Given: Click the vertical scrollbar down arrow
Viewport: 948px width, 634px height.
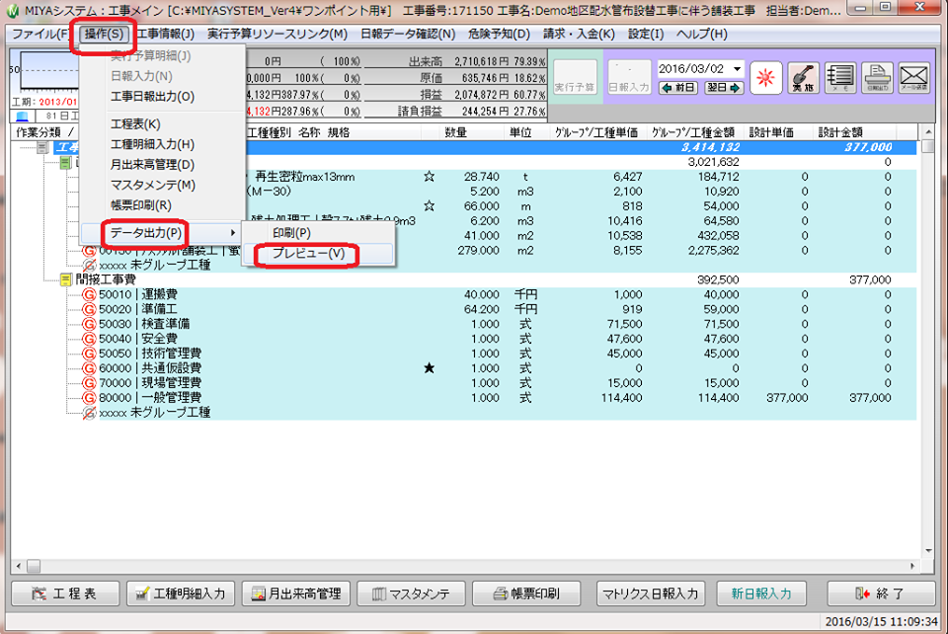Looking at the screenshot, I should [x=928, y=551].
